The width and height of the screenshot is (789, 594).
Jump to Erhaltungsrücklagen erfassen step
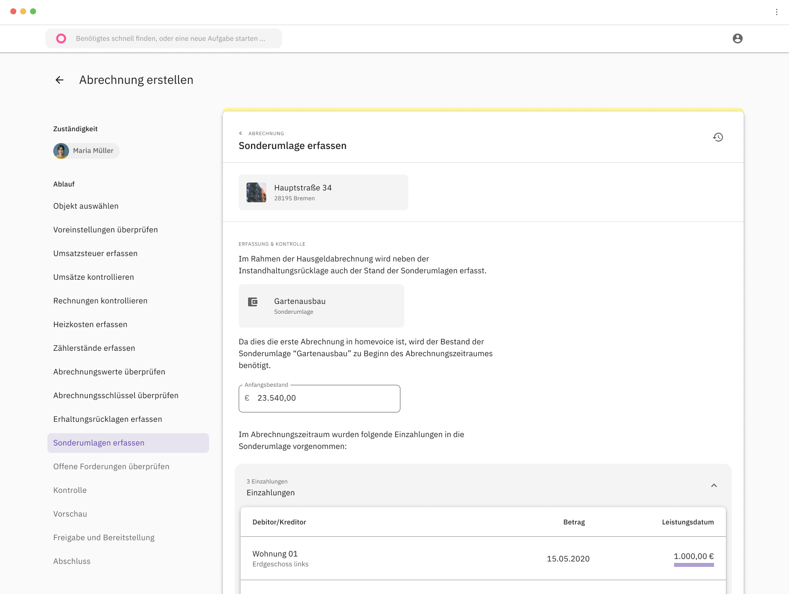click(x=108, y=419)
